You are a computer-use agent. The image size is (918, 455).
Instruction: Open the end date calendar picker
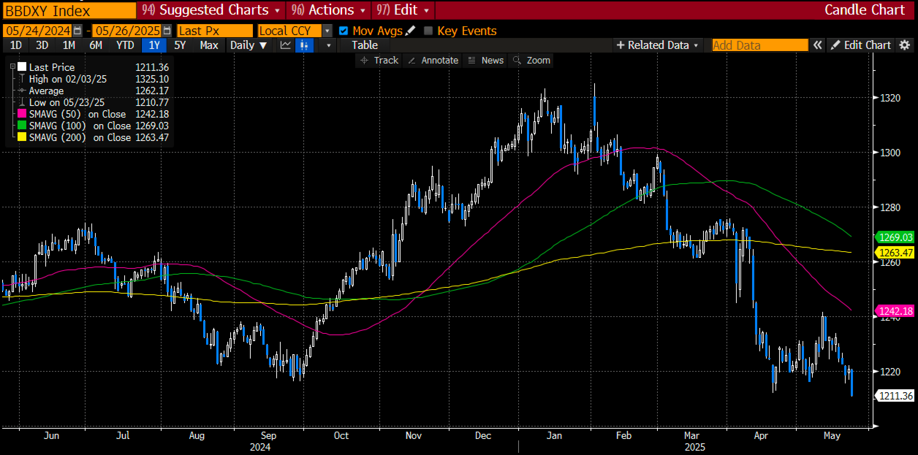tap(167, 30)
